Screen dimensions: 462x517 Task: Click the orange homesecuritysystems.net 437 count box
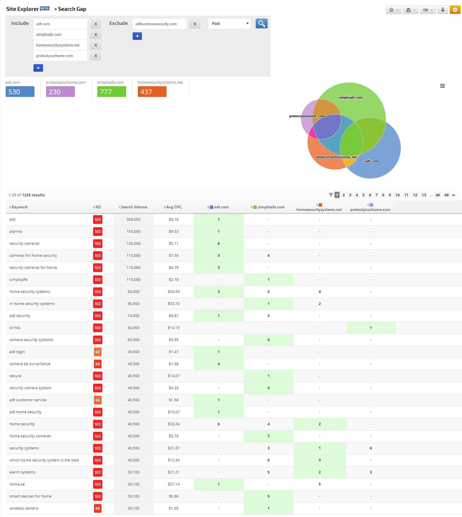[x=152, y=92]
